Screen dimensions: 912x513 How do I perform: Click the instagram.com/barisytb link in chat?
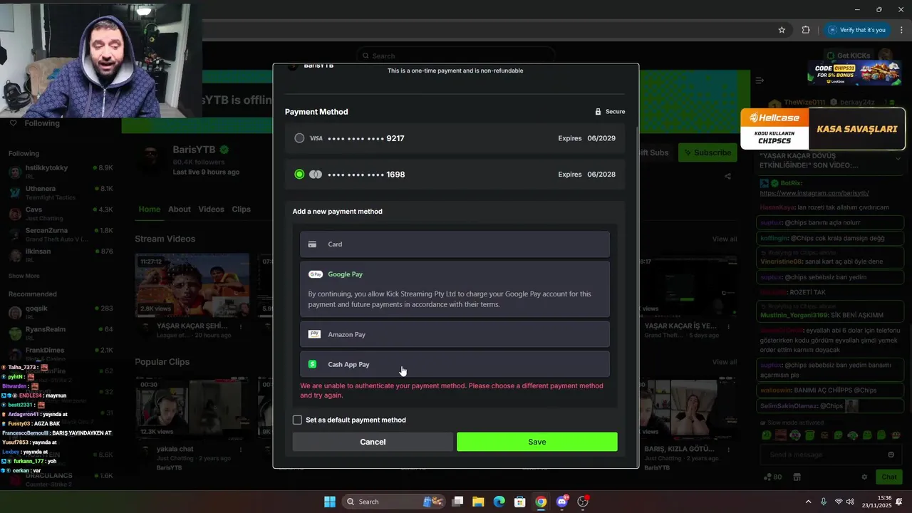click(x=814, y=193)
